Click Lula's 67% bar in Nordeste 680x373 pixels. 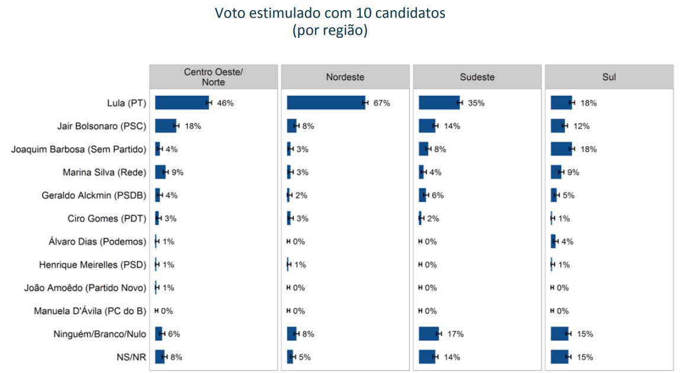click(x=326, y=103)
